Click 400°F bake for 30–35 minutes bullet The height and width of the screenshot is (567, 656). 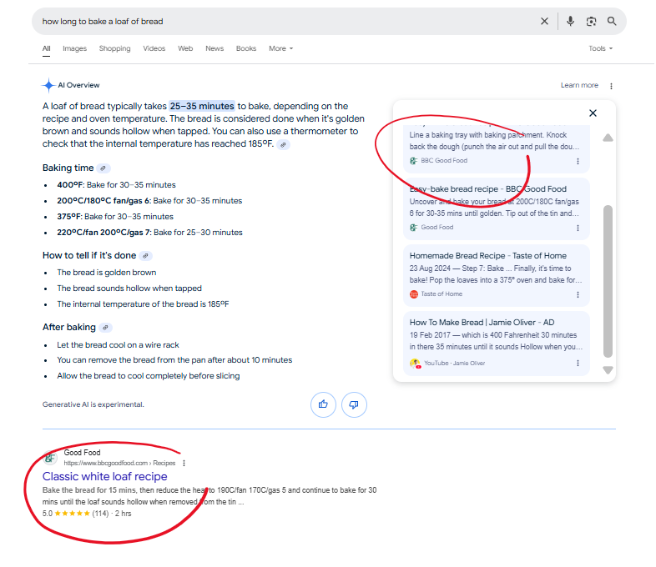[x=116, y=185]
